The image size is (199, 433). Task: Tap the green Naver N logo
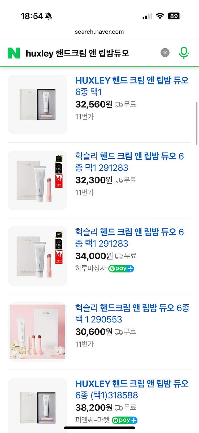point(14,53)
